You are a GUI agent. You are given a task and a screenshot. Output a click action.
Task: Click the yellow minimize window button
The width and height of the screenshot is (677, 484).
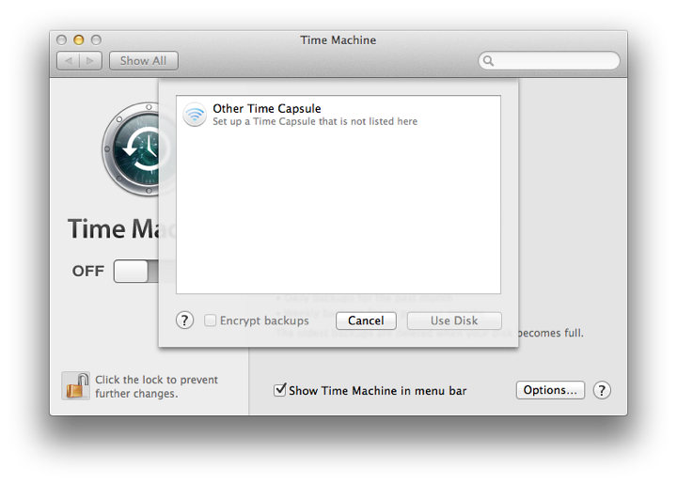coord(79,40)
